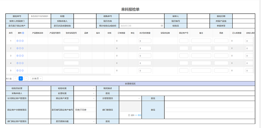The height and width of the screenshot is (128, 261).
Task: Click the 本次到货数量 input in row 2
Action: [145, 48]
